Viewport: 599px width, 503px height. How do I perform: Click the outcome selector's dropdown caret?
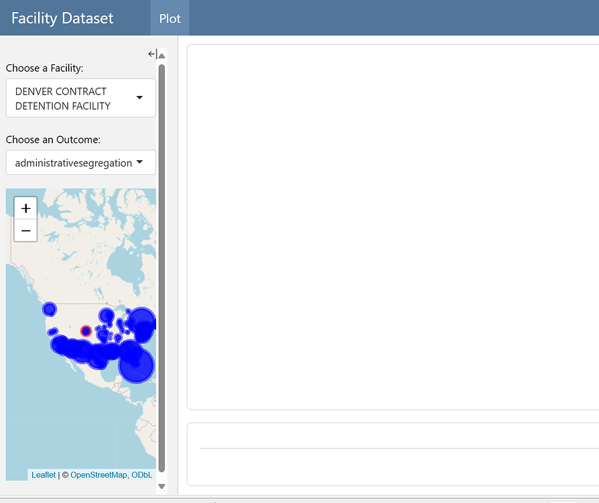click(x=139, y=162)
